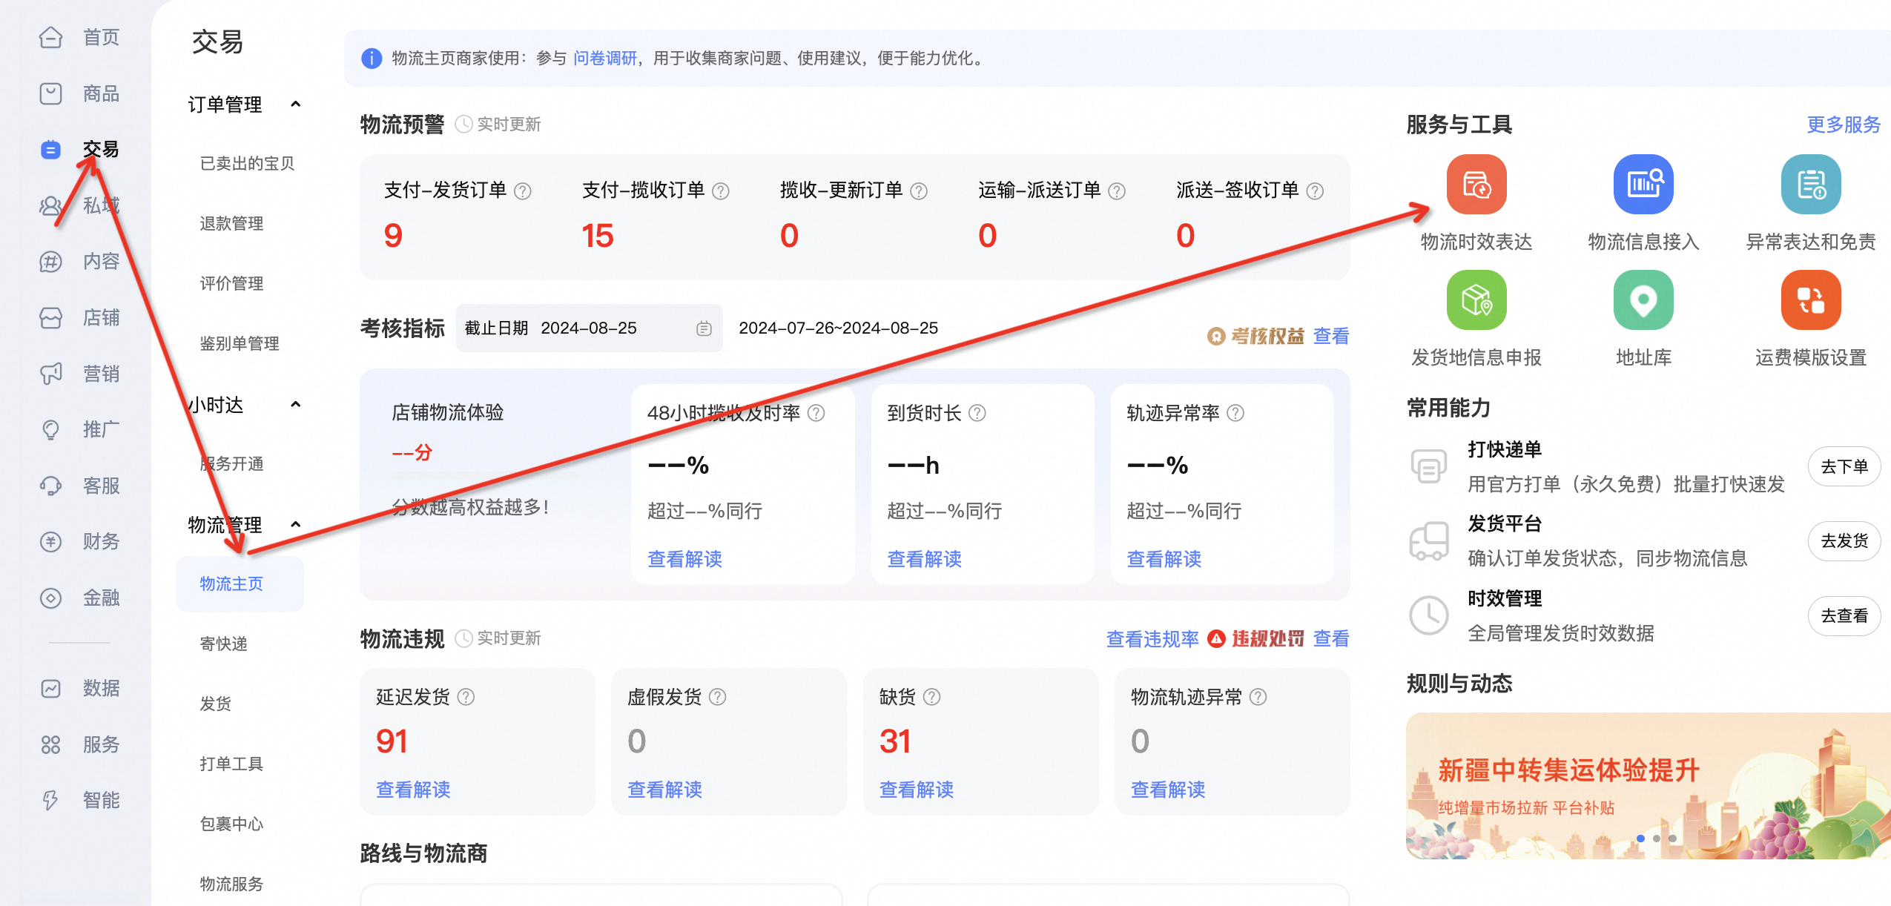Viewport: 1891px width, 906px height.
Task: Click the 服务 grid icon in sidebar
Action: pos(50,744)
